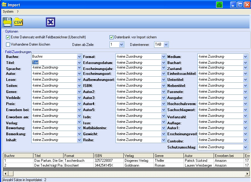Open the System menu

coord(8,11)
